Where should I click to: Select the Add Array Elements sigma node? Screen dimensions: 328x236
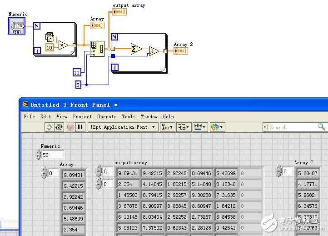tap(135, 48)
